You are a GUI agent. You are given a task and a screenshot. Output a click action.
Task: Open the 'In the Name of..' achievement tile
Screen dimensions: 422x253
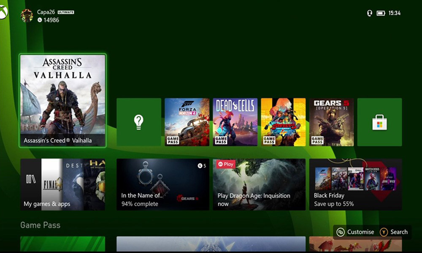163,184
